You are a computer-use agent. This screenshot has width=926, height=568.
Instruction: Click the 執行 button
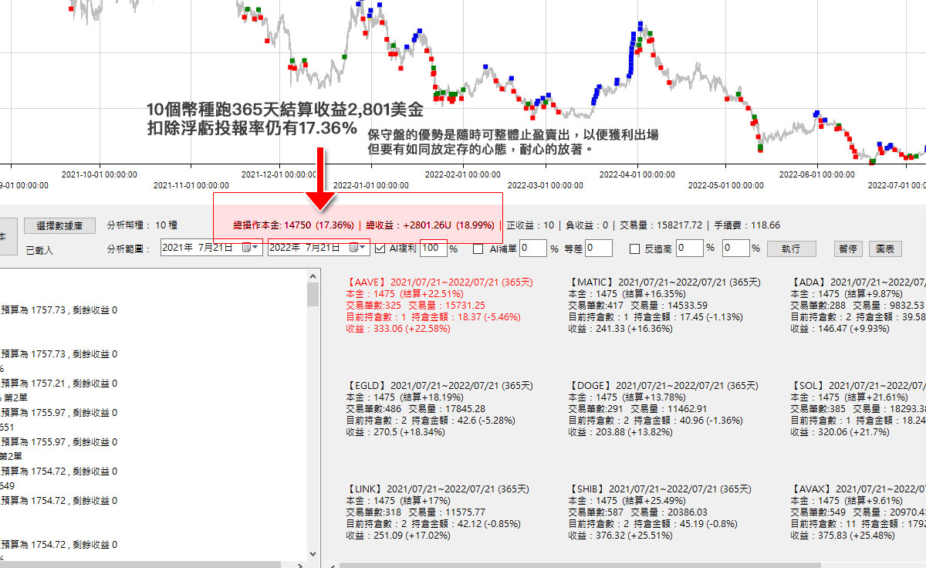791,248
